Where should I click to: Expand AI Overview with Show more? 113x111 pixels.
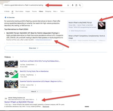34,48
